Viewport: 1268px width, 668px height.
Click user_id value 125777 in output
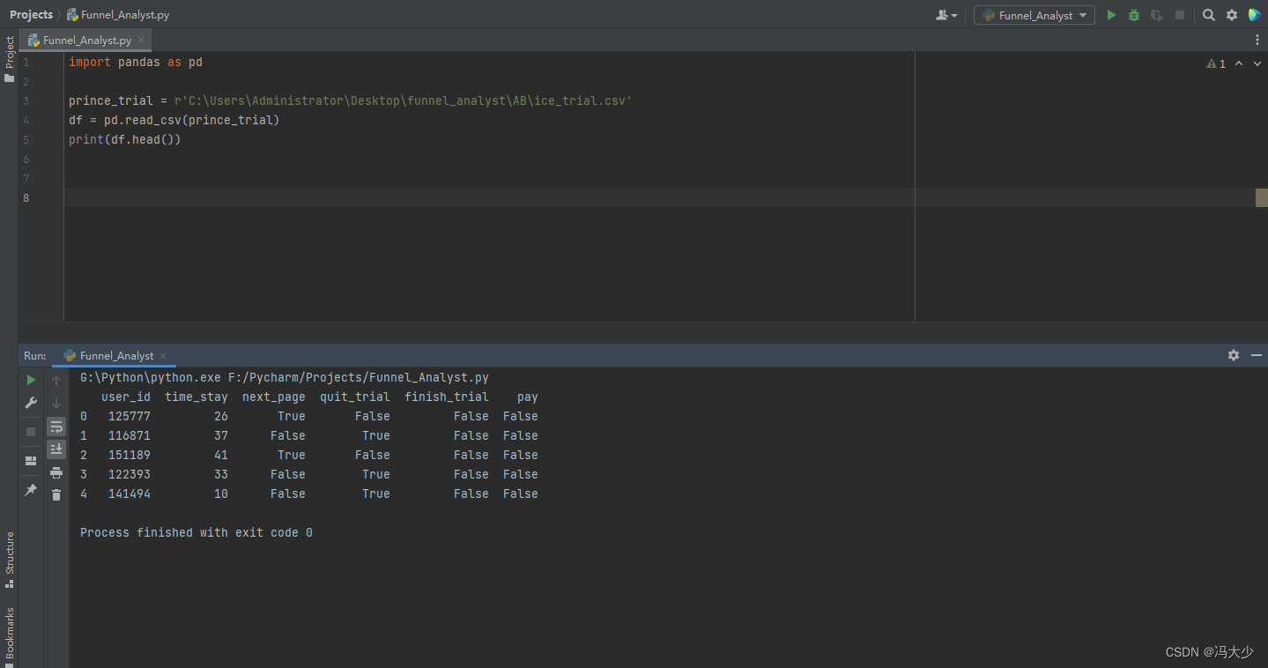click(130, 417)
